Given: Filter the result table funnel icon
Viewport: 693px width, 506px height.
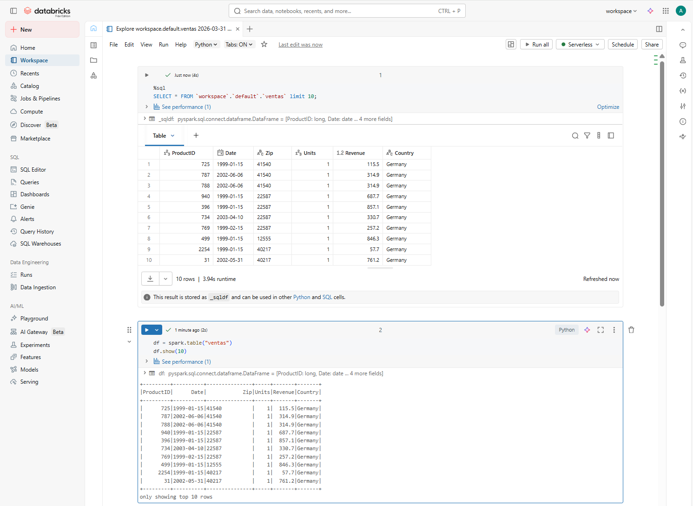Looking at the screenshot, I should [x=587, y=135].
